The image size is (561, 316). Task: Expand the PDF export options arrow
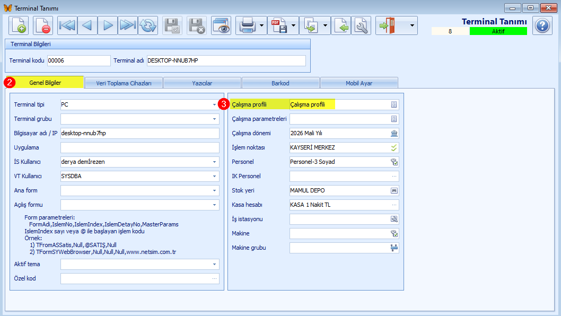point(293,25)
